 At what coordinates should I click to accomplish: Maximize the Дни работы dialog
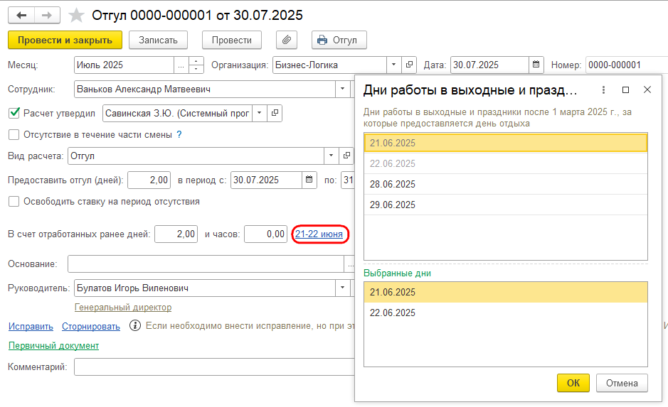(x=625, y=89)
